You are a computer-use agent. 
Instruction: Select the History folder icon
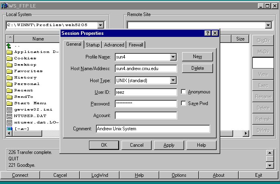[9, 78]
